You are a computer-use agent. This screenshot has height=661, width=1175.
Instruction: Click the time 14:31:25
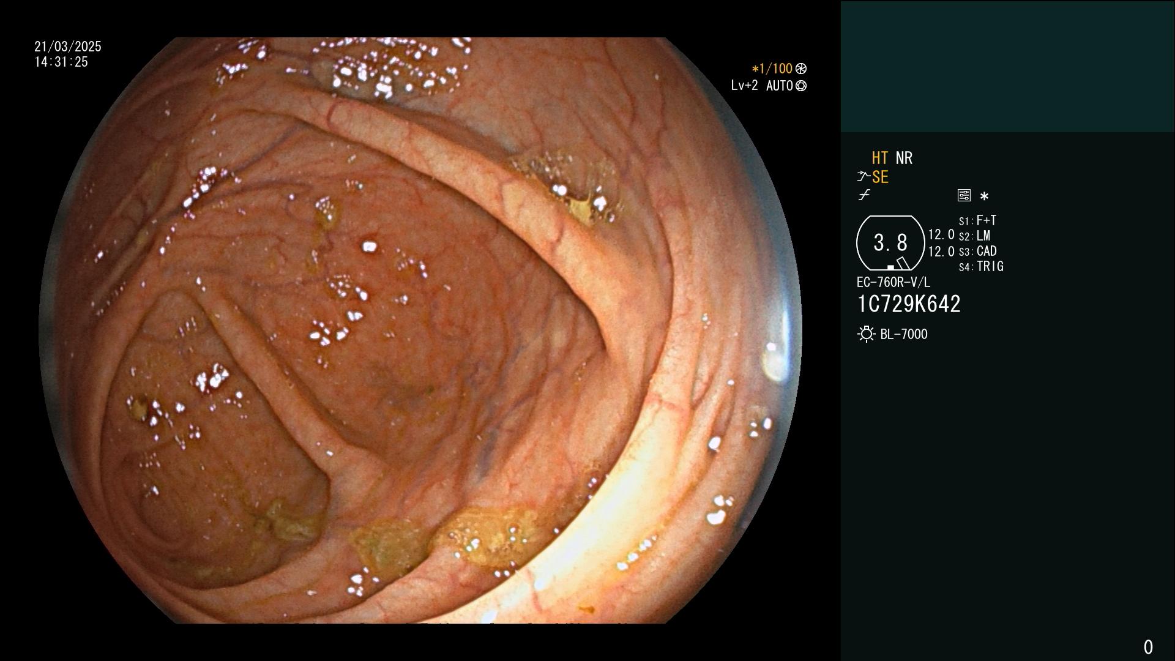pyautogui.click(x=61, y=62)
